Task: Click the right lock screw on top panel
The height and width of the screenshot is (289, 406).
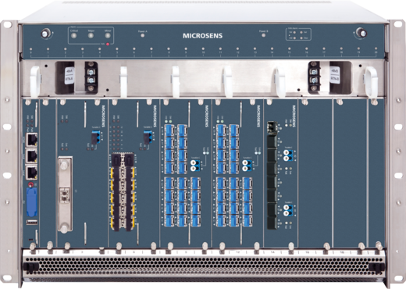Action: [361, 33]
